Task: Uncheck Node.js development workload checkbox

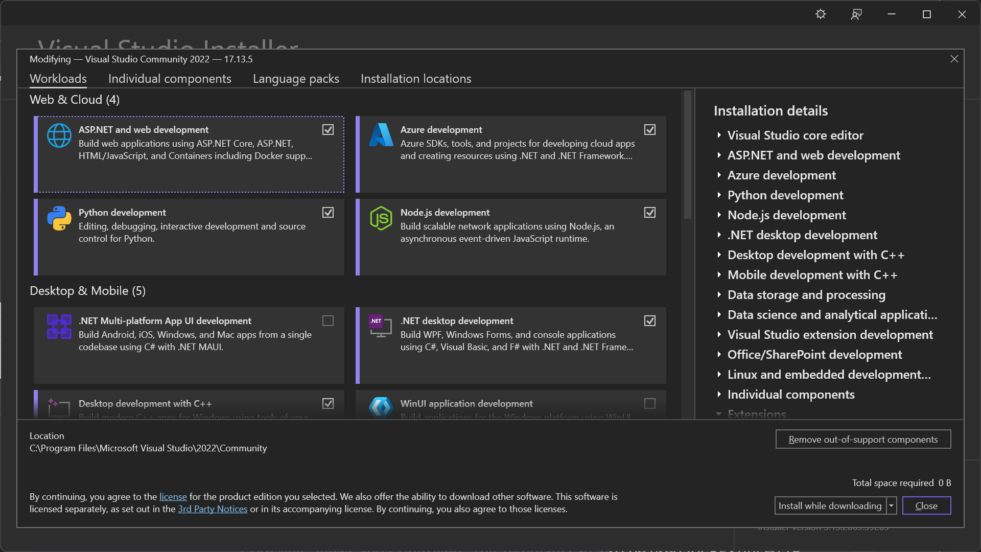Action: coord(650,213)
